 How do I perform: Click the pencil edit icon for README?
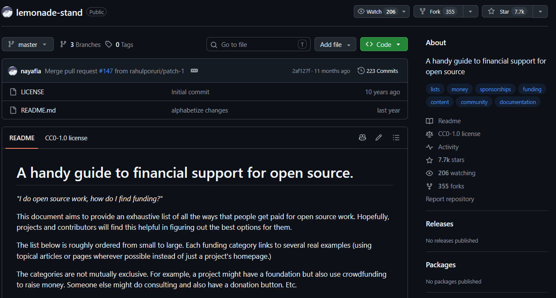pyautogui.click(x=378, y=137)
